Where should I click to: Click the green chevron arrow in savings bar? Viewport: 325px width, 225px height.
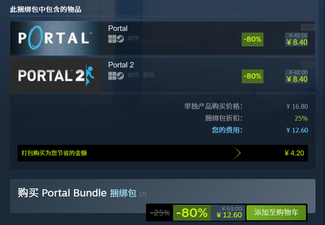click(237, 153)
